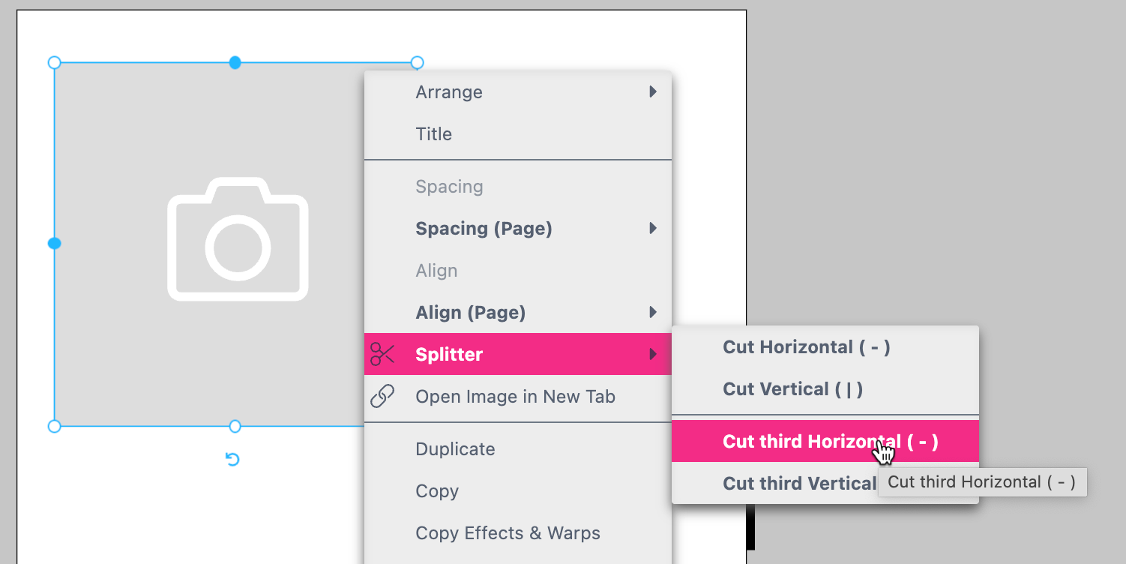Open the Splitter submenu chevron
Viewport: 1126px width, 564px height.
pyautogui.click(x=652, y=354)
